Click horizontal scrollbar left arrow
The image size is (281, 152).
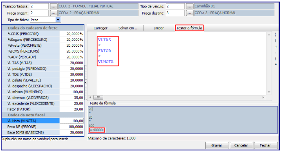[x=90, y=97]
